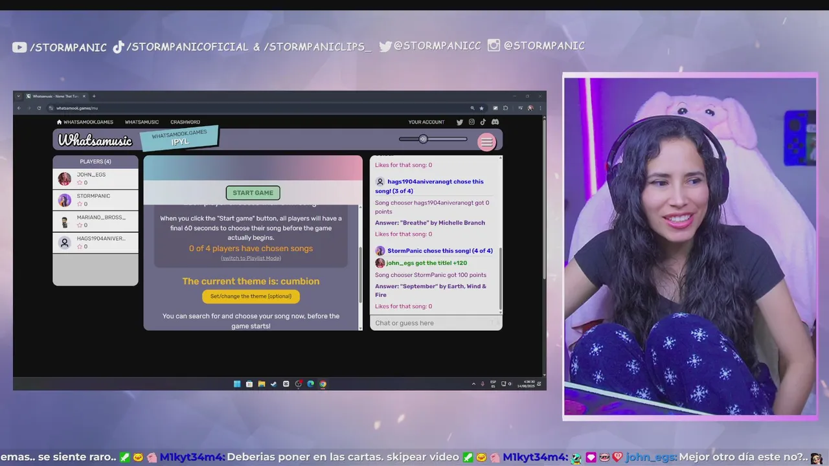Screen dimensions: 829x466
Task: Click the /STORMPANIC YouTube overlay label
Action: click(x=60, y=47)
